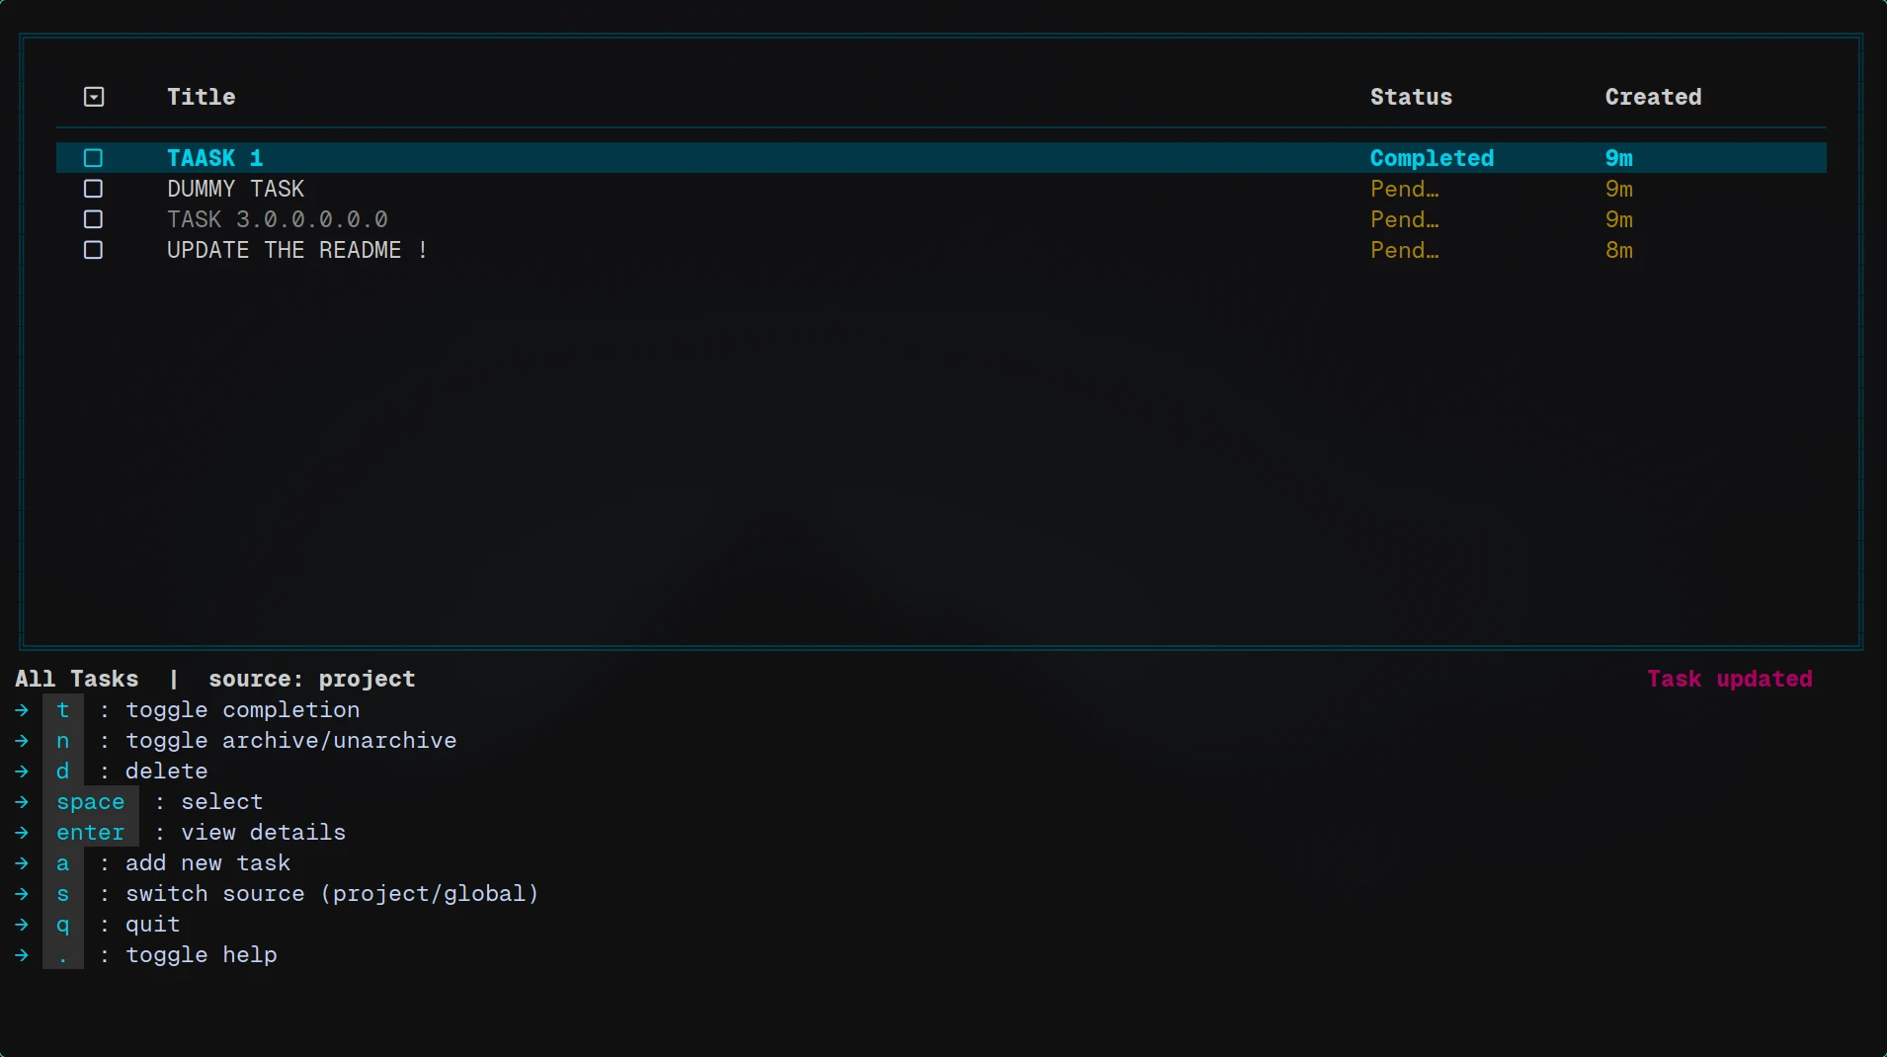Check the TAASK 1 checkbox
Image resolution: width=1887 pixels, height=1057 pixels.
coord(93,158)
